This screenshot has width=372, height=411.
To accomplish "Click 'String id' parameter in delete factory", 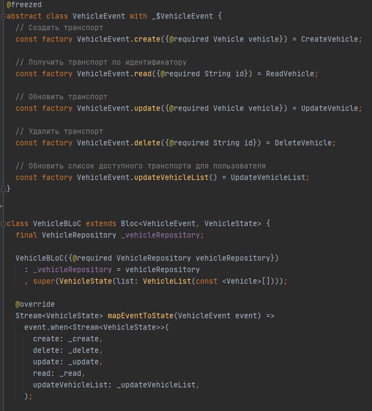I will pos(233,143).
